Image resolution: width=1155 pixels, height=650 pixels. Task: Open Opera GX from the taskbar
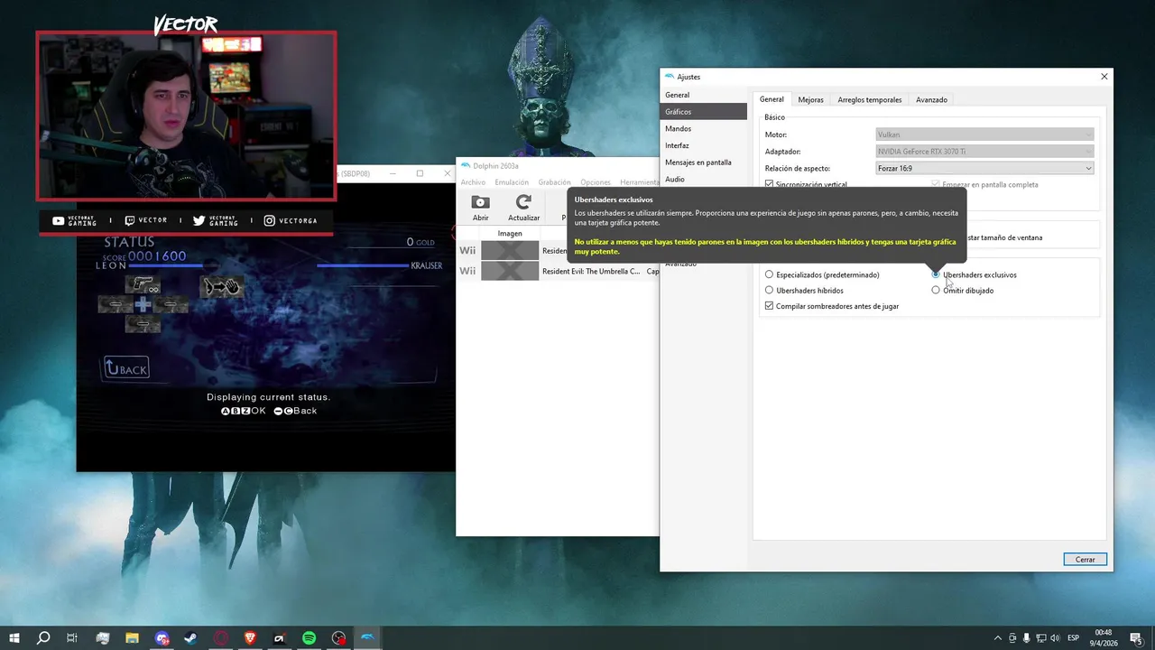pos(221,638)
